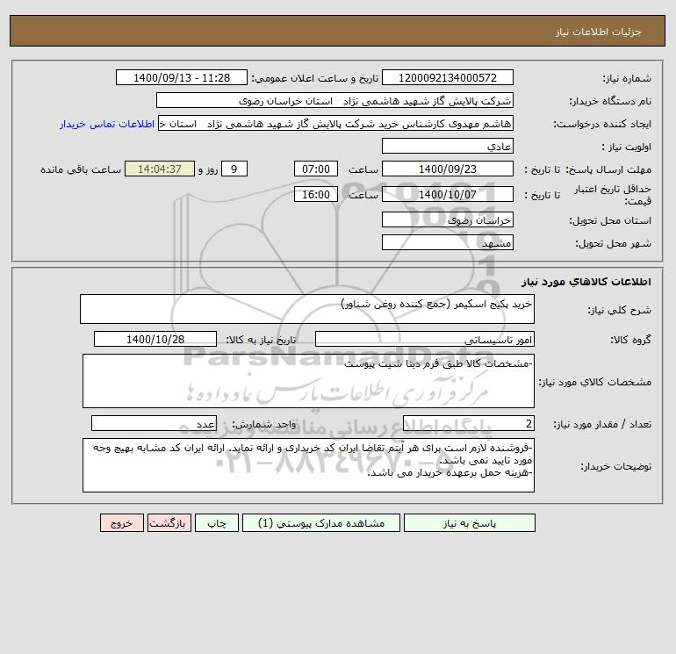Viewport: 676px width, 654px height.
Task: Click the public announcement date field
Action: click(x=182, y=77)
